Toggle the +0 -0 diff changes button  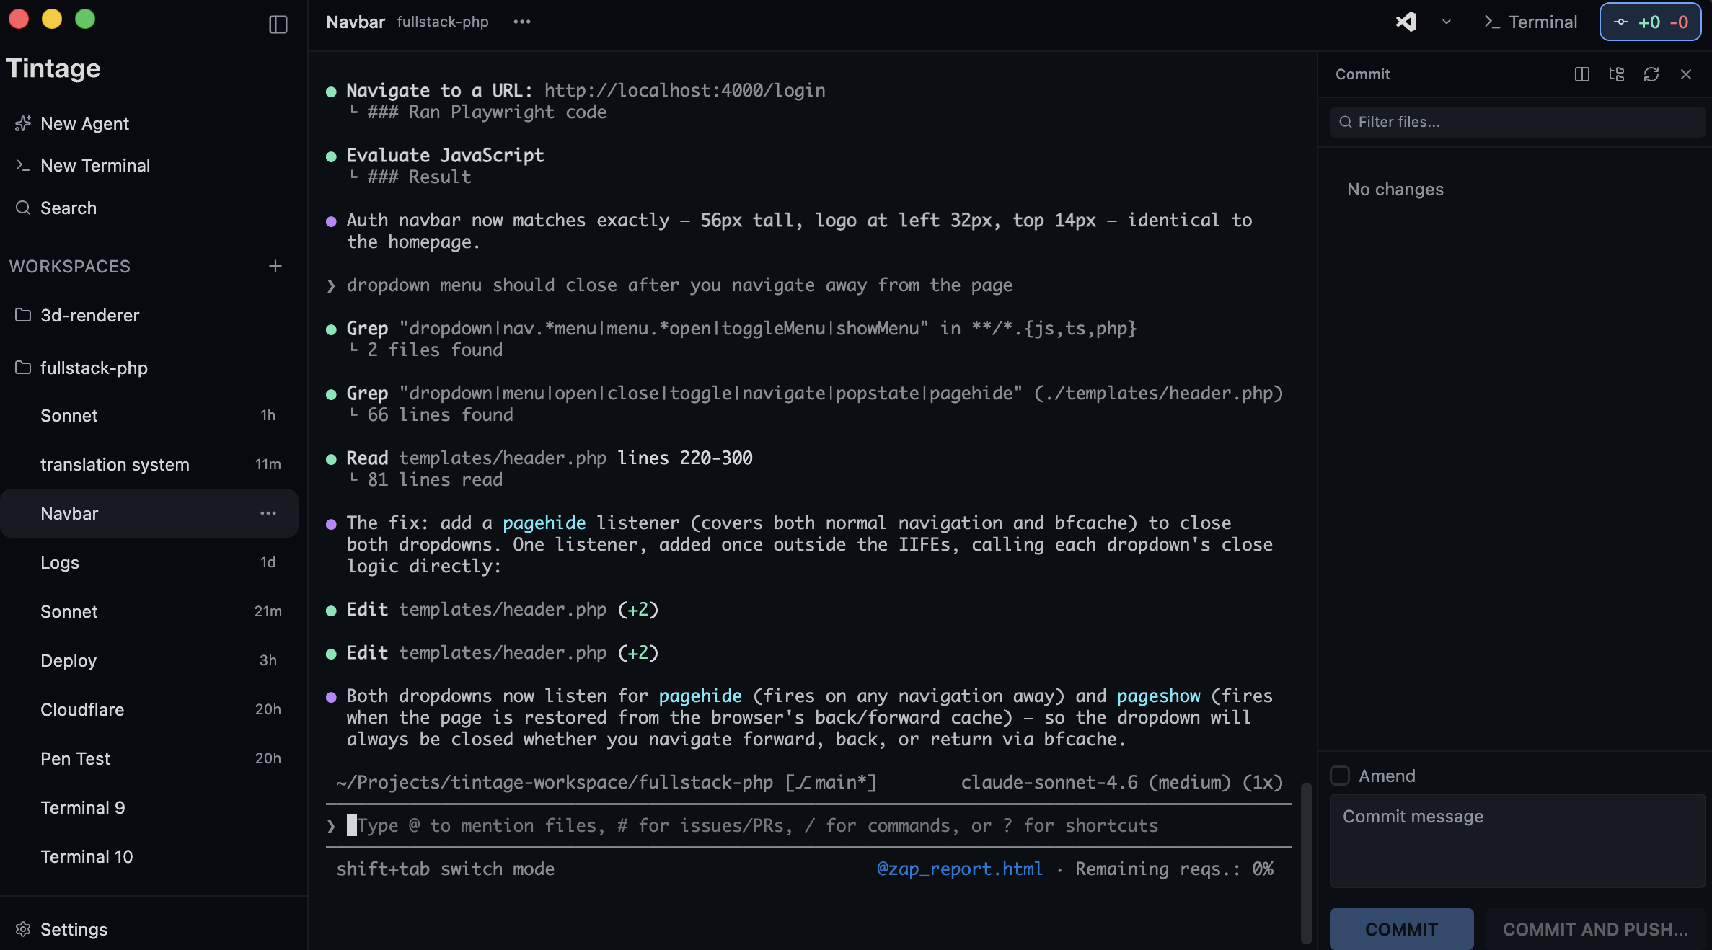click(1650, 22)
